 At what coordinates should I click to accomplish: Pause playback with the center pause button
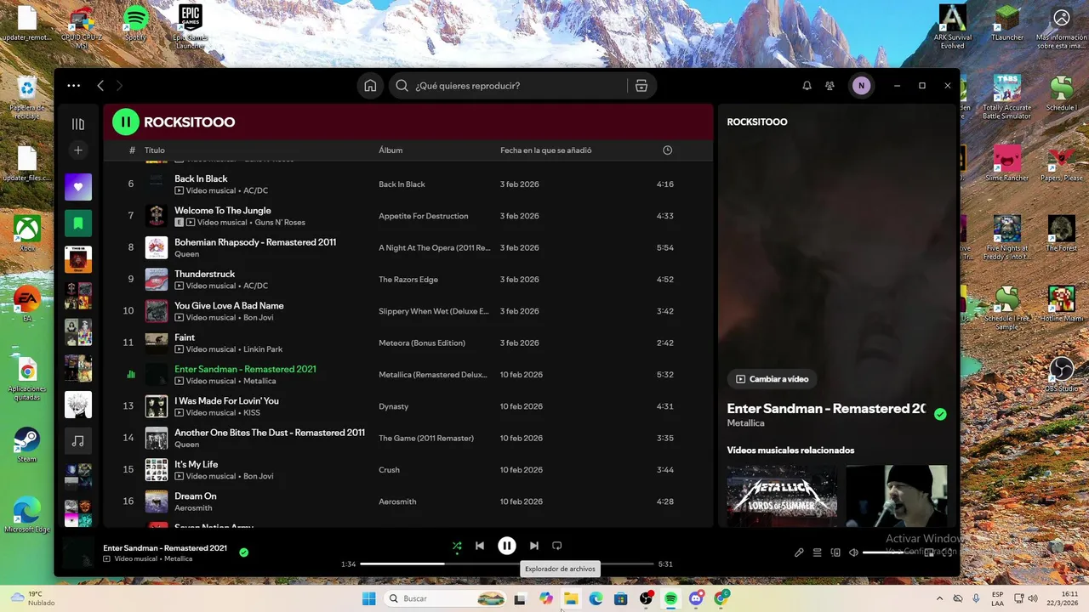(507, 546)
